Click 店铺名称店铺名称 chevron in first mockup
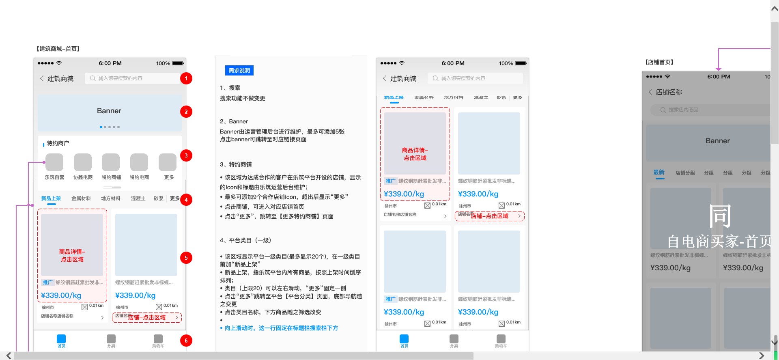The height and width of the screenshot is (360, 779). point(102,318)
